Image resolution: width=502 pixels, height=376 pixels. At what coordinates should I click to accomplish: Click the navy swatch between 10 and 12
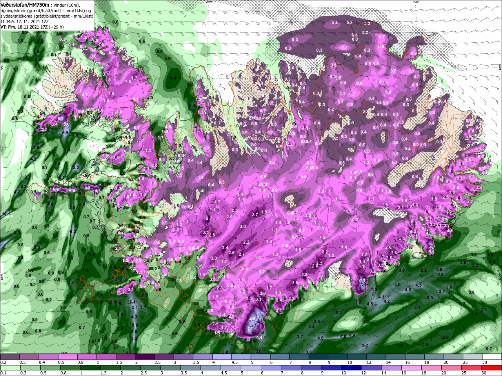point(351,368)
